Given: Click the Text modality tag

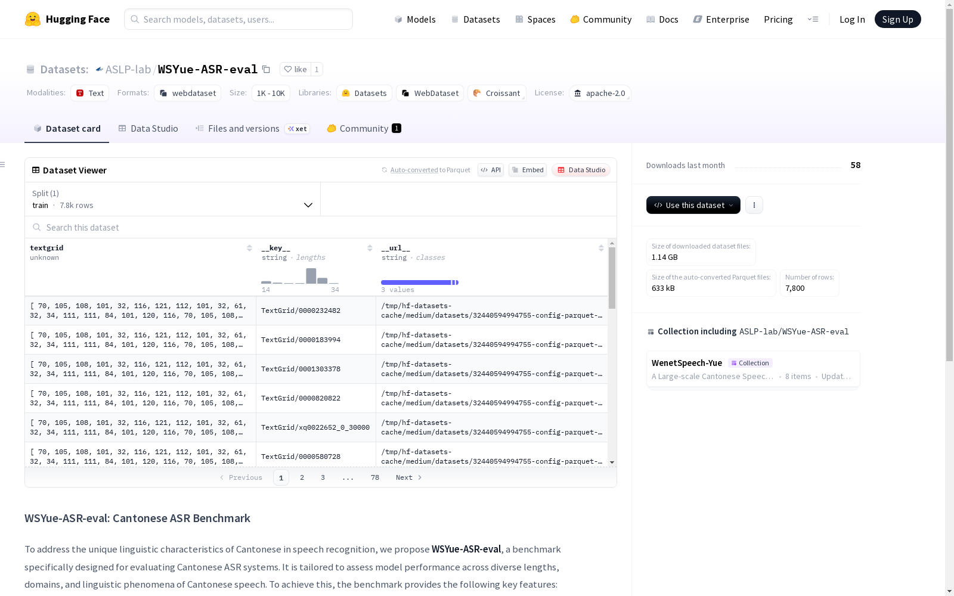Looking at the screenshot, I should click(90, 93).
